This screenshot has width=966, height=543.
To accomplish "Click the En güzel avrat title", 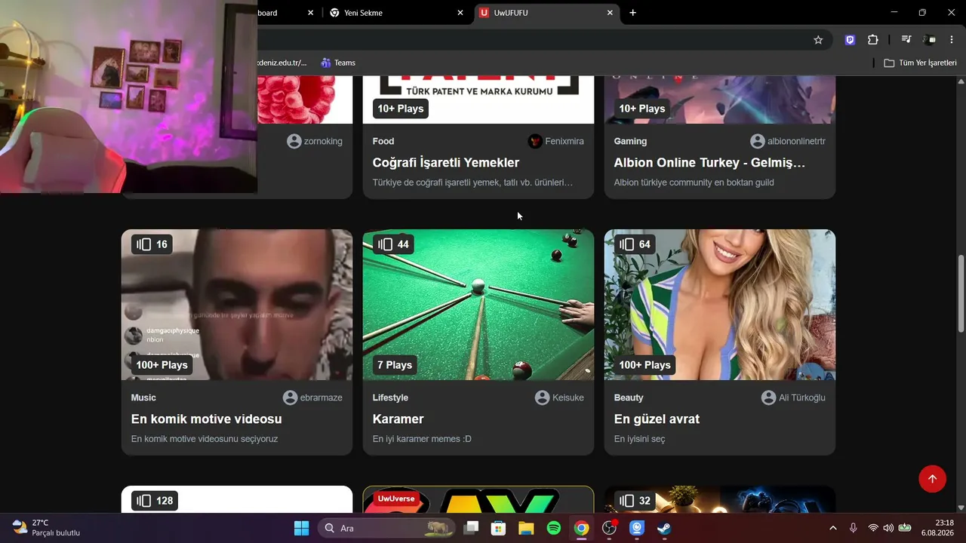I will pyautogui.click(x=657, y=419).
